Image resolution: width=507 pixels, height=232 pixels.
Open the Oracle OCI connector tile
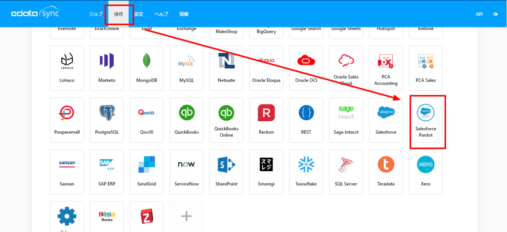point(306,68)
